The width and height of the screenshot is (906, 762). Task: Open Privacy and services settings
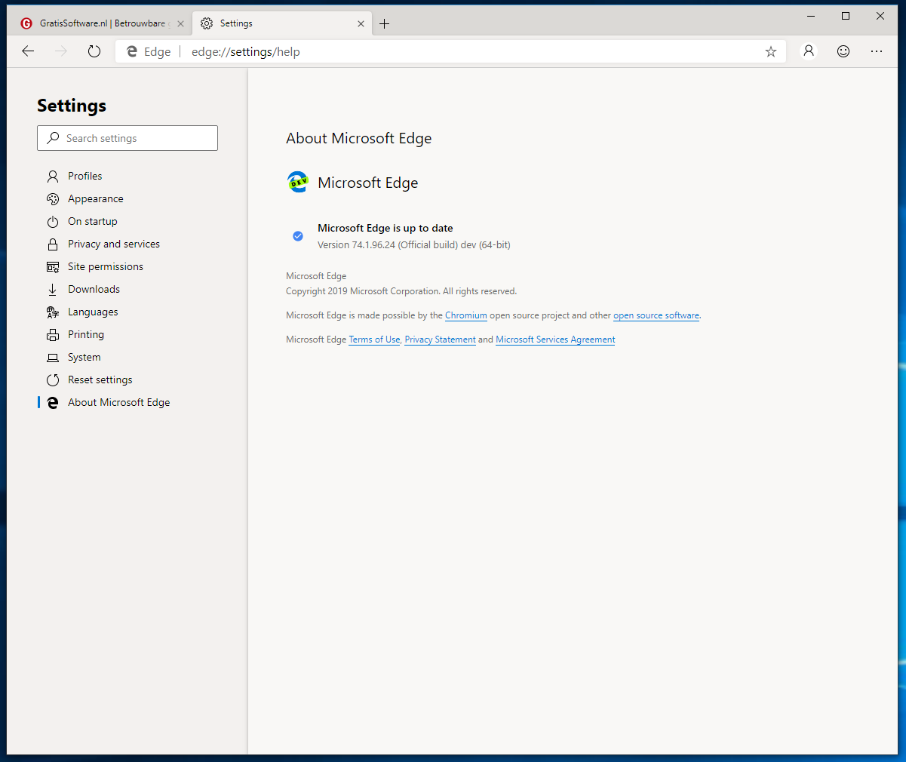(x=113, y=244)
